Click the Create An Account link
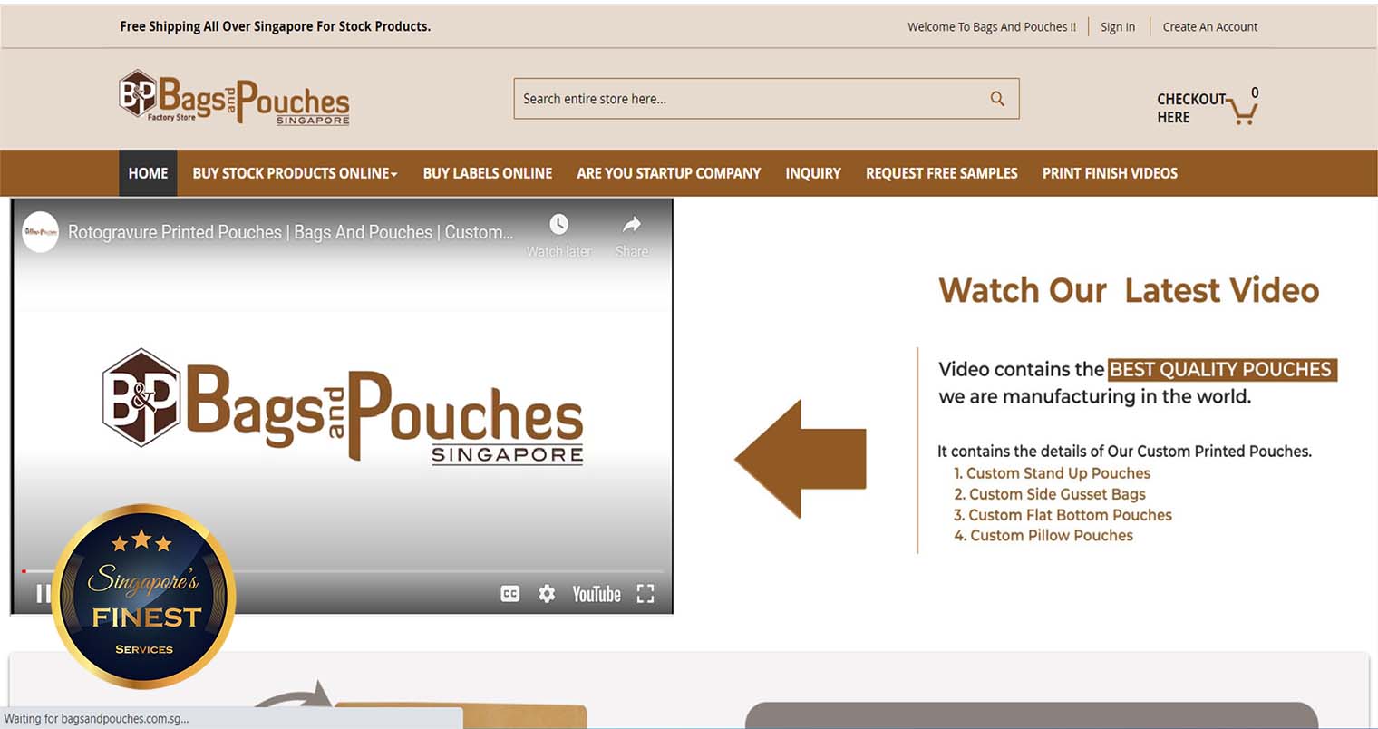 tap(1209, 27)
